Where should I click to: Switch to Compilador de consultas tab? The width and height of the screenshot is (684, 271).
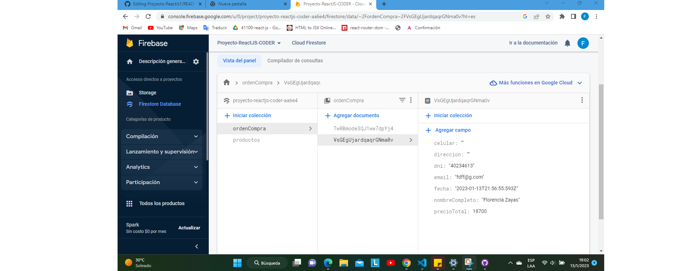tap(295, 61)
